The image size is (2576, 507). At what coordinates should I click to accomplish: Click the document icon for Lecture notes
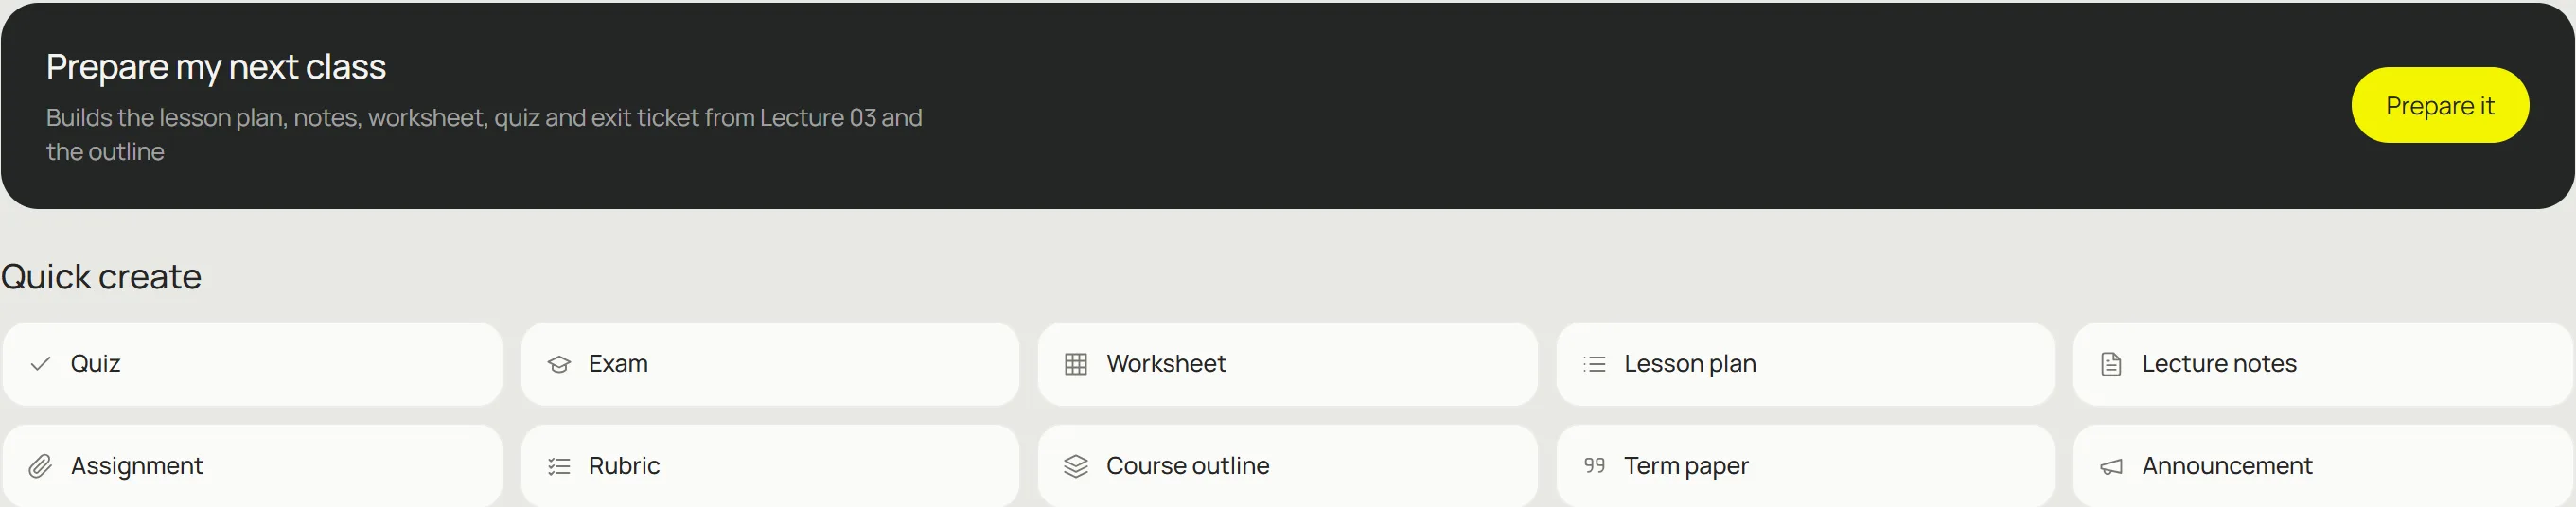(2111, 364)
